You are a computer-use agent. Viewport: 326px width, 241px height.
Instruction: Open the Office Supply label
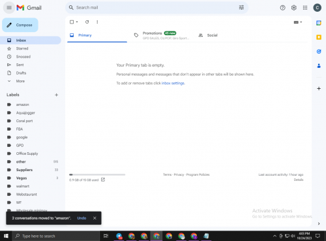pos(31,153)
